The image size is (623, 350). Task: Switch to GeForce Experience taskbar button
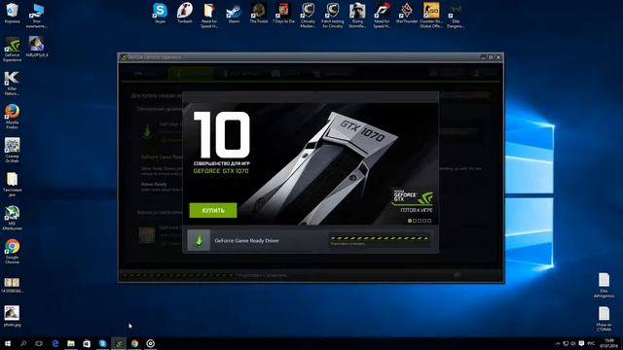click(119, 343)
